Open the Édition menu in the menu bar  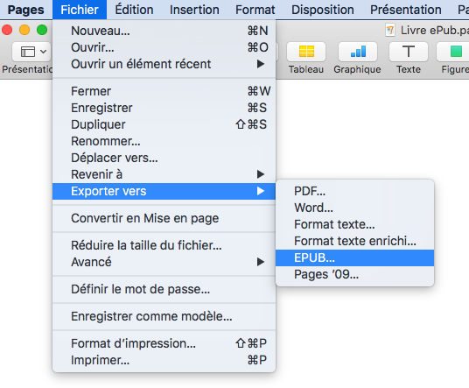pos(134,10)
